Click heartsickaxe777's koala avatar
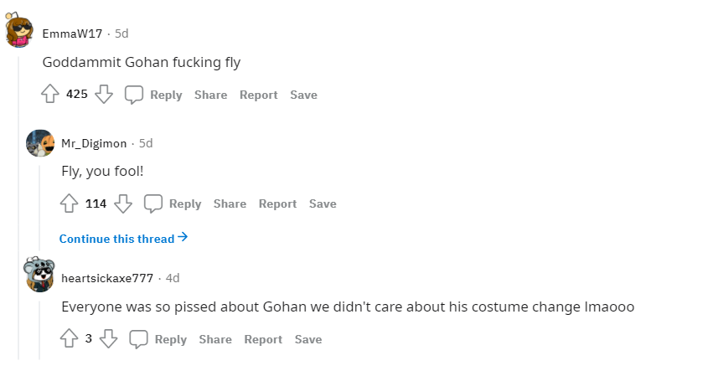 click(x=40, y=274)
